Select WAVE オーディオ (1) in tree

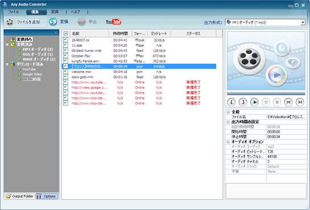39,59
